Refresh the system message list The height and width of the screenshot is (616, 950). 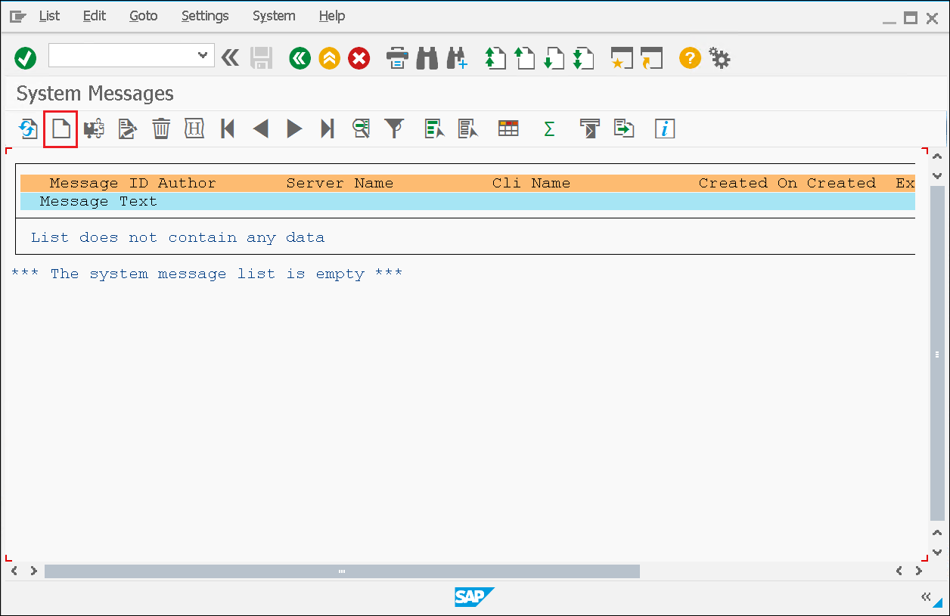(27, 128)
